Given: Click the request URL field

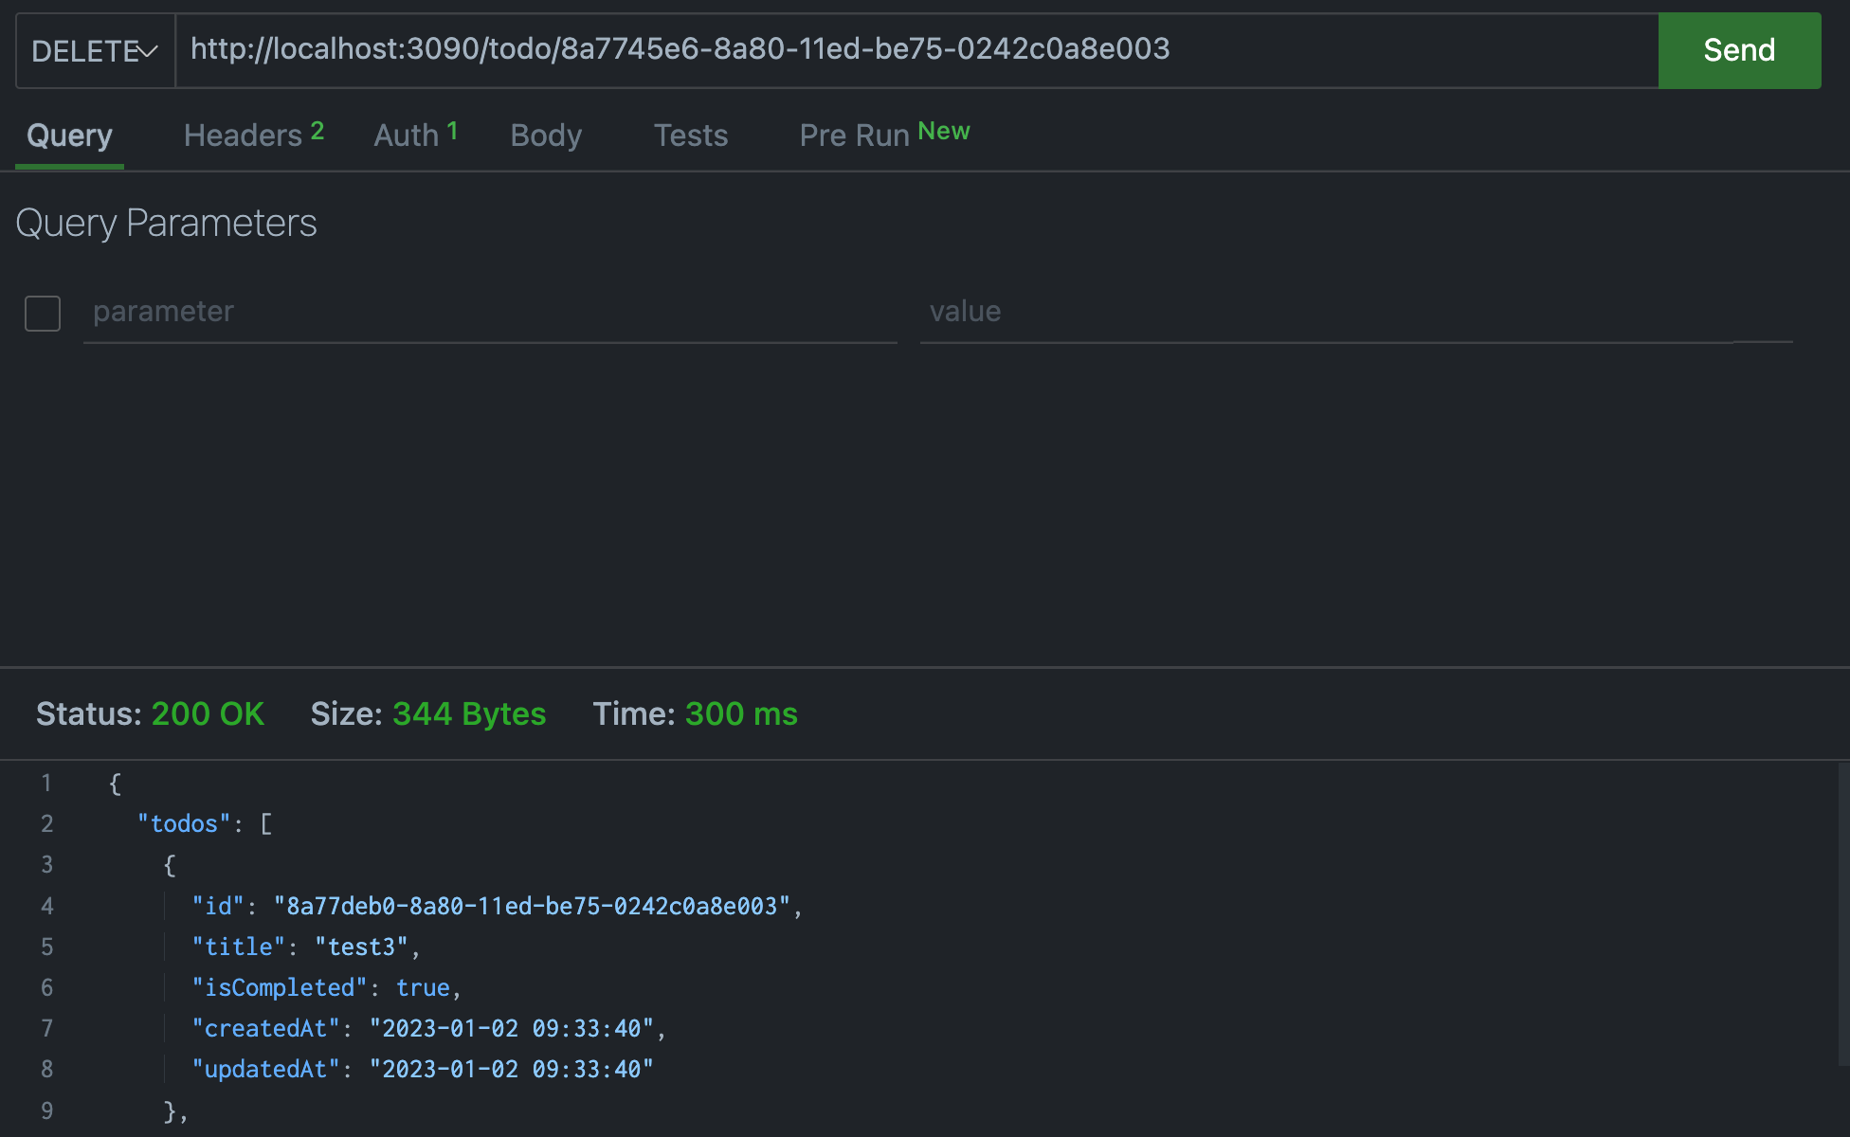Looking at the screenshot, I should (x=916, y=50).
